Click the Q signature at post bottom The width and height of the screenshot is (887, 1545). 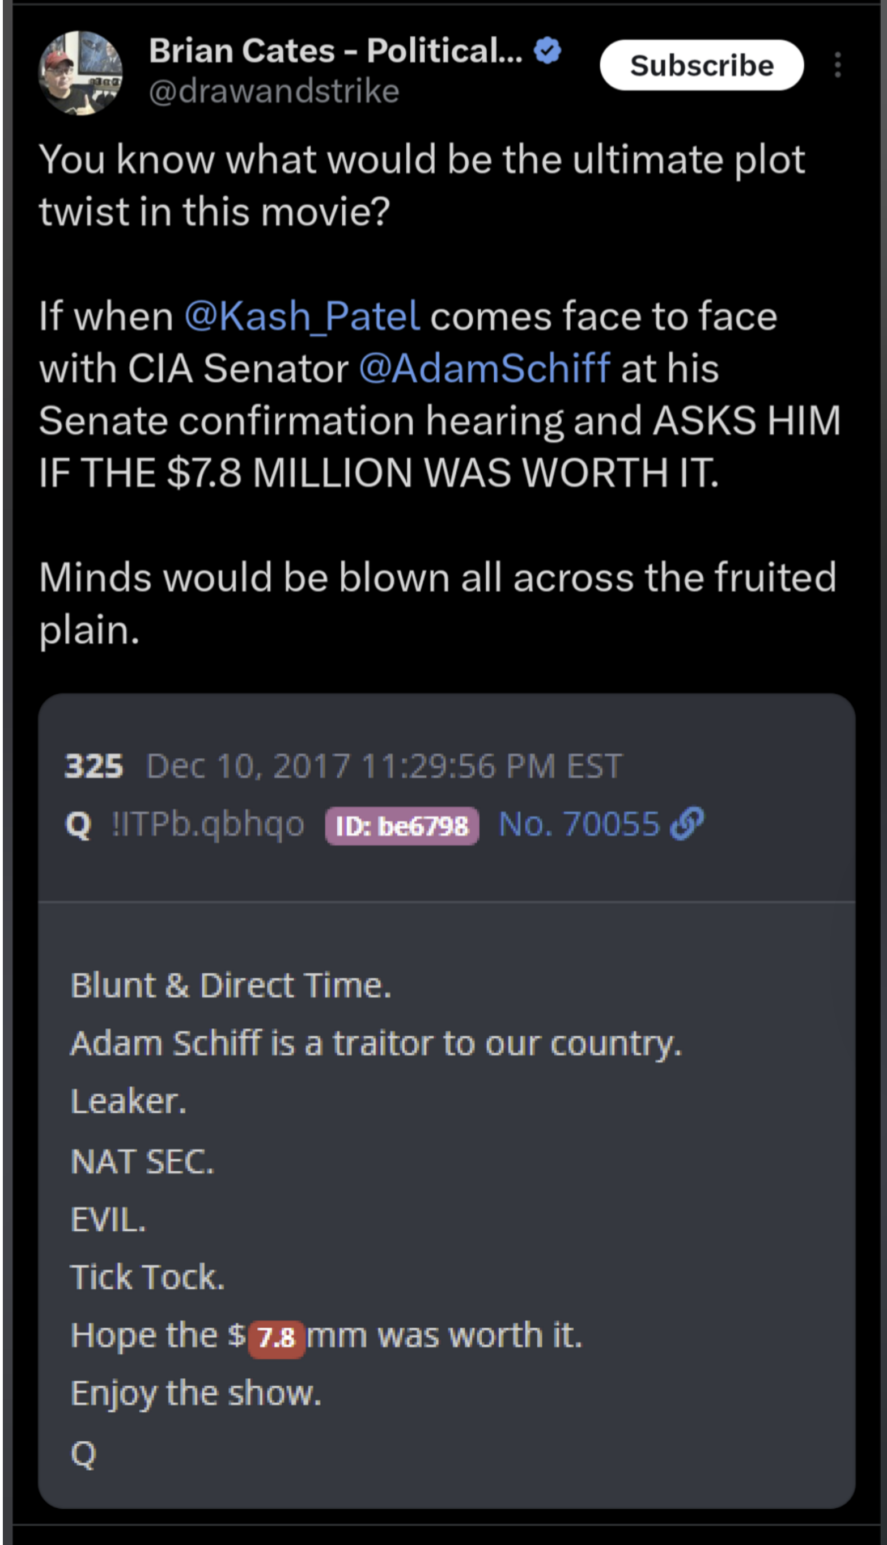tap(83, 1454)
